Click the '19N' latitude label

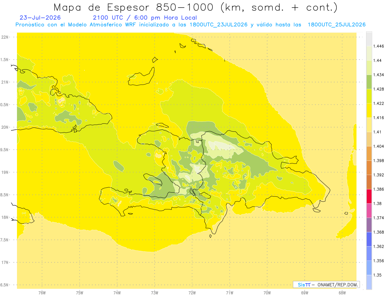[x=5, y=172]
